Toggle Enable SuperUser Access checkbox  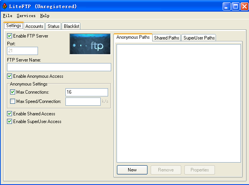tap(10, 122)
